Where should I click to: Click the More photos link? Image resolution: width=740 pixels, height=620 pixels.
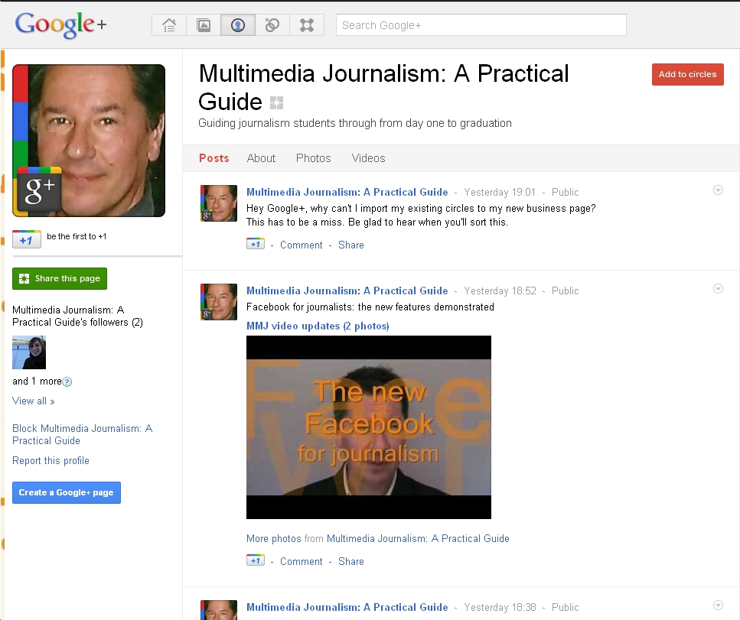coord(274,538)
